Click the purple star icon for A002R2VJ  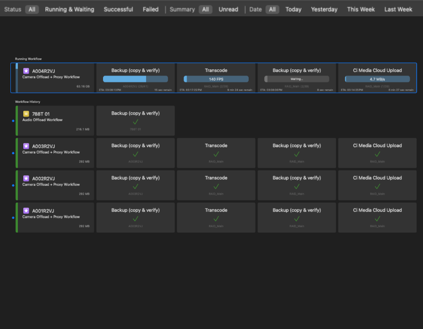coord(26,178)
